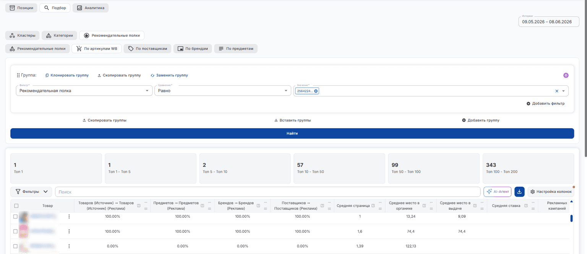The width and height of the screenshot is (587, 254).
Task: Clear the value field with X icon
Action: [x=557, y=91]
